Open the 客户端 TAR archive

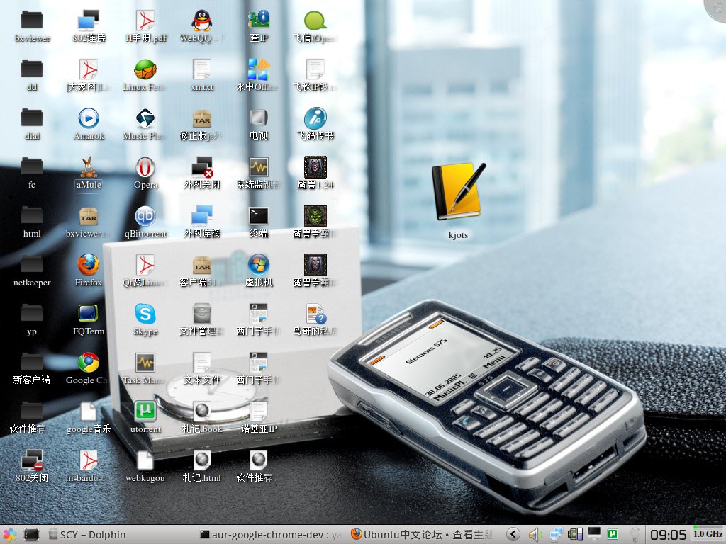pyautogui.click(x=202, y=265)
